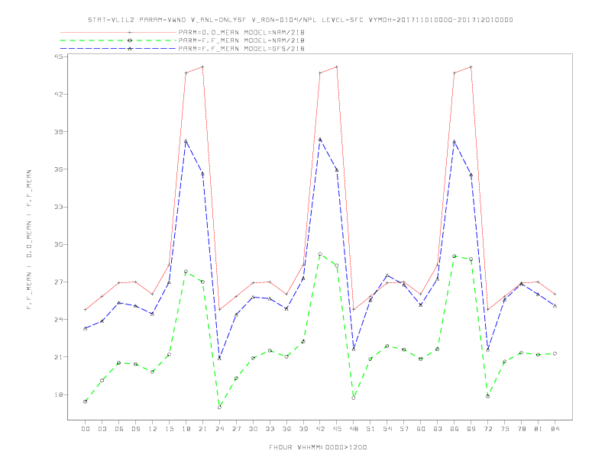Click x-axis forecast hour label 51
Screen dimensions: 605x467
click(370, 429)
